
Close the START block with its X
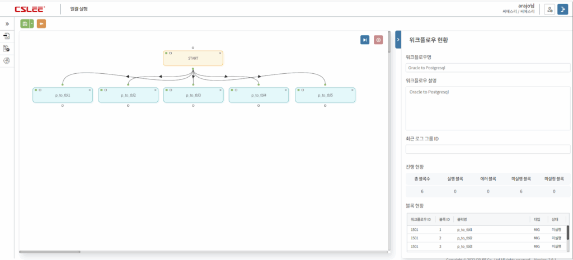click(220, 53)
